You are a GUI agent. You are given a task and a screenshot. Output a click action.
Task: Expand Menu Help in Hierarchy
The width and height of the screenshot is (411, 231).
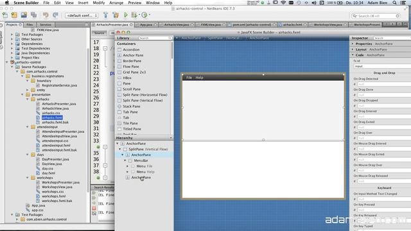128,172
